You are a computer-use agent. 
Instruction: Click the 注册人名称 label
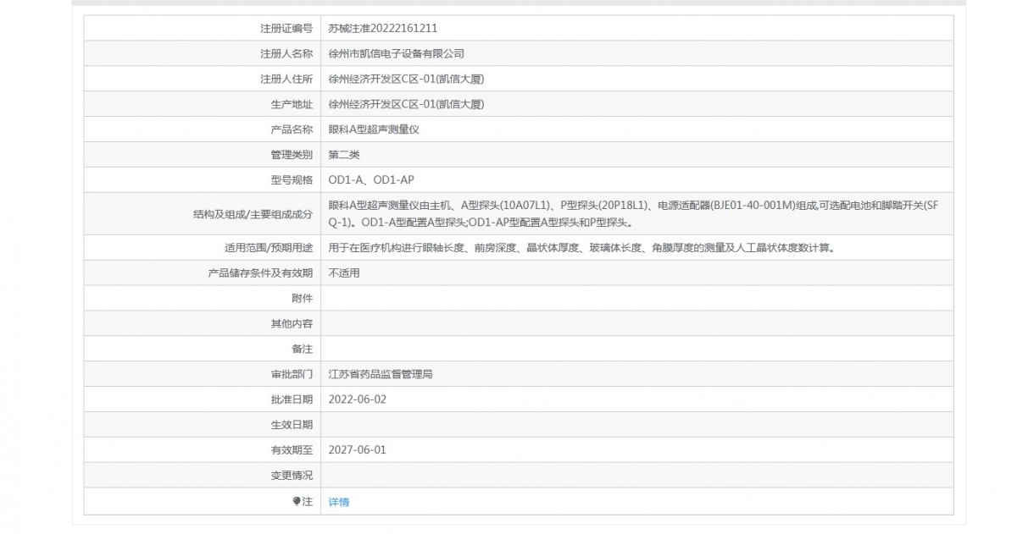[286, 53]
